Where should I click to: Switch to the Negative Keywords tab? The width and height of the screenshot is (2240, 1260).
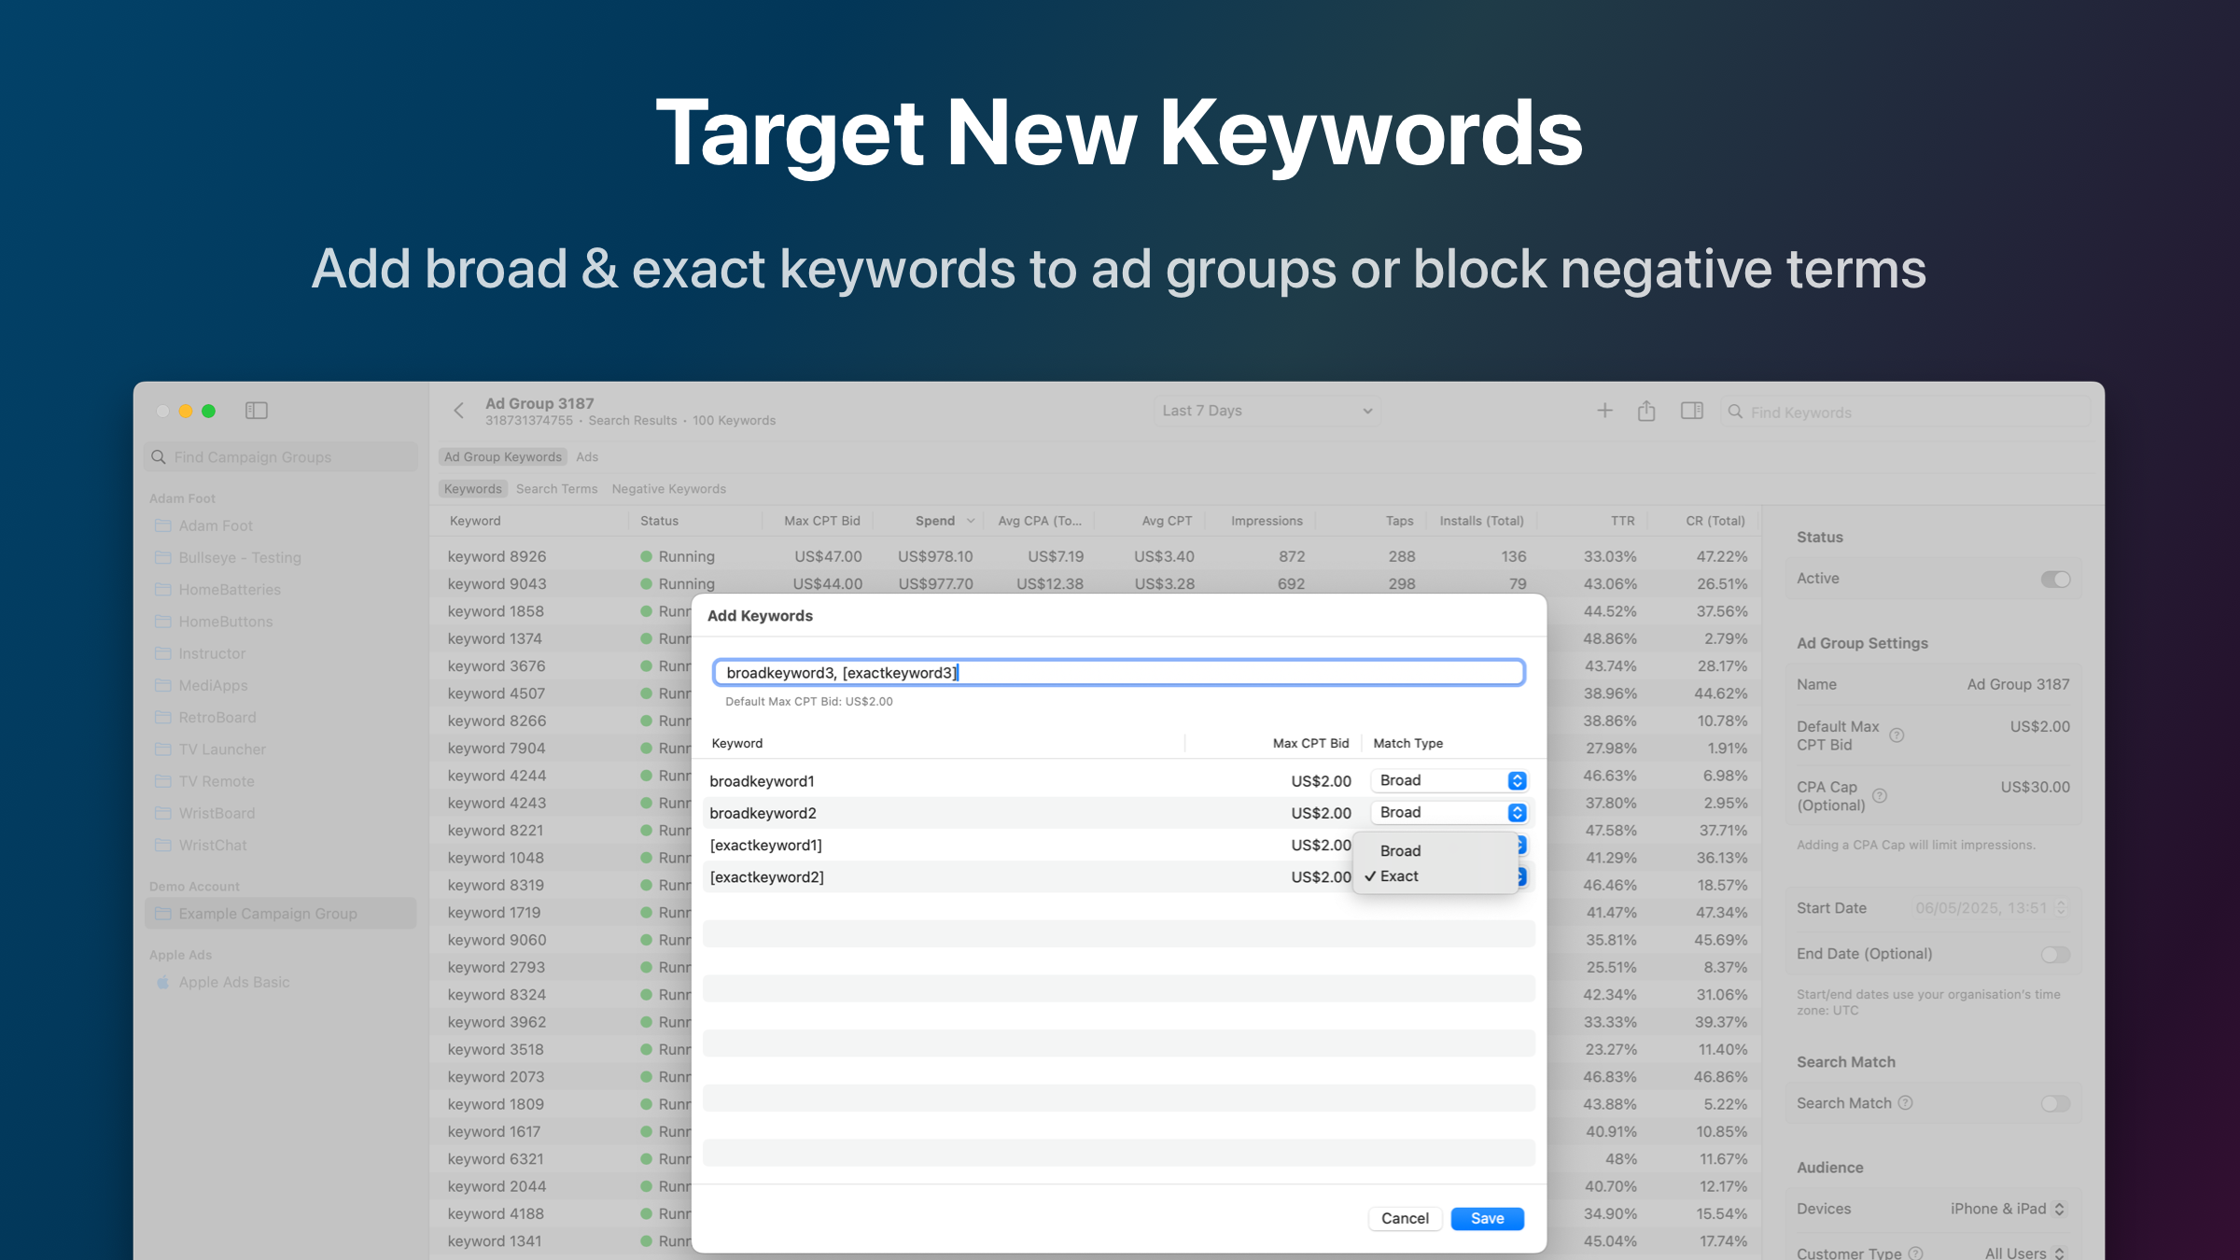coord(668,489)
